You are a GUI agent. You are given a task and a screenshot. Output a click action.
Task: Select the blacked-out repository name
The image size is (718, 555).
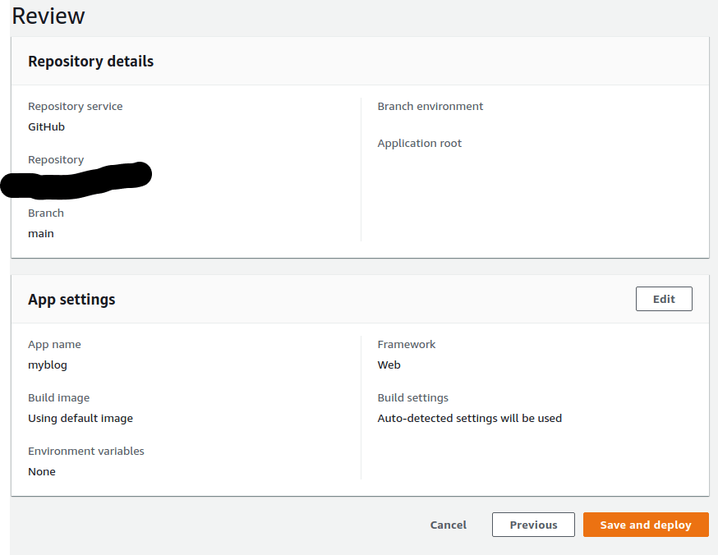(76, 181)
